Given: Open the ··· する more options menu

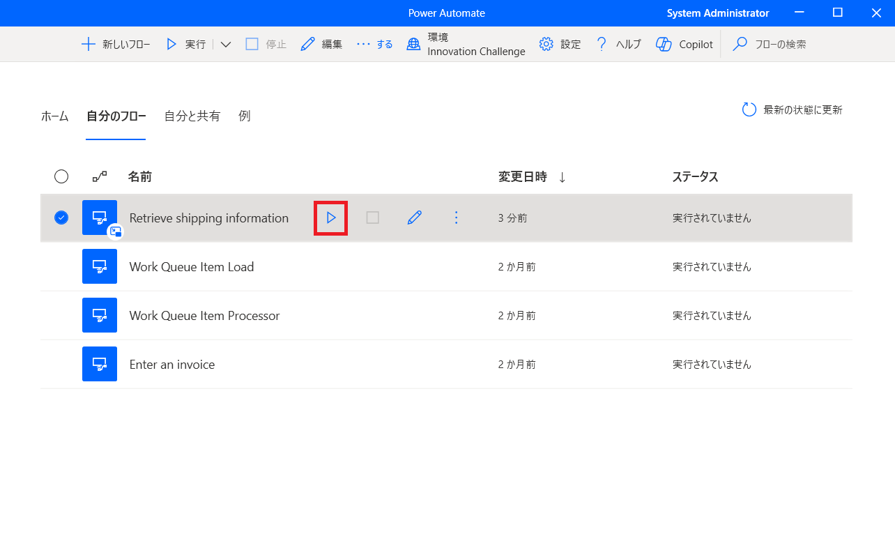Looking at the screenshot, I should pos(375,44).
